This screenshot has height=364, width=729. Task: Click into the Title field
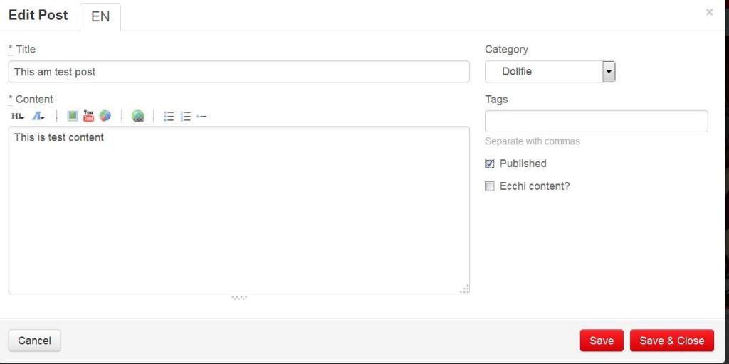click(x=238, y=72)
